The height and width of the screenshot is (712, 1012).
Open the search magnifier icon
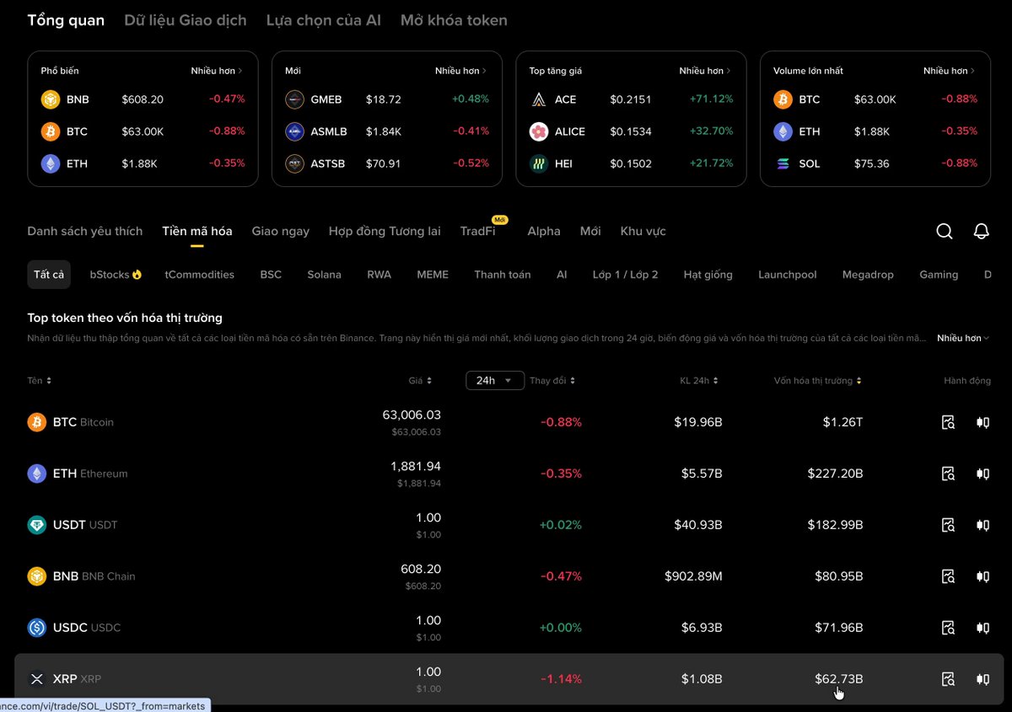[945, 231]
